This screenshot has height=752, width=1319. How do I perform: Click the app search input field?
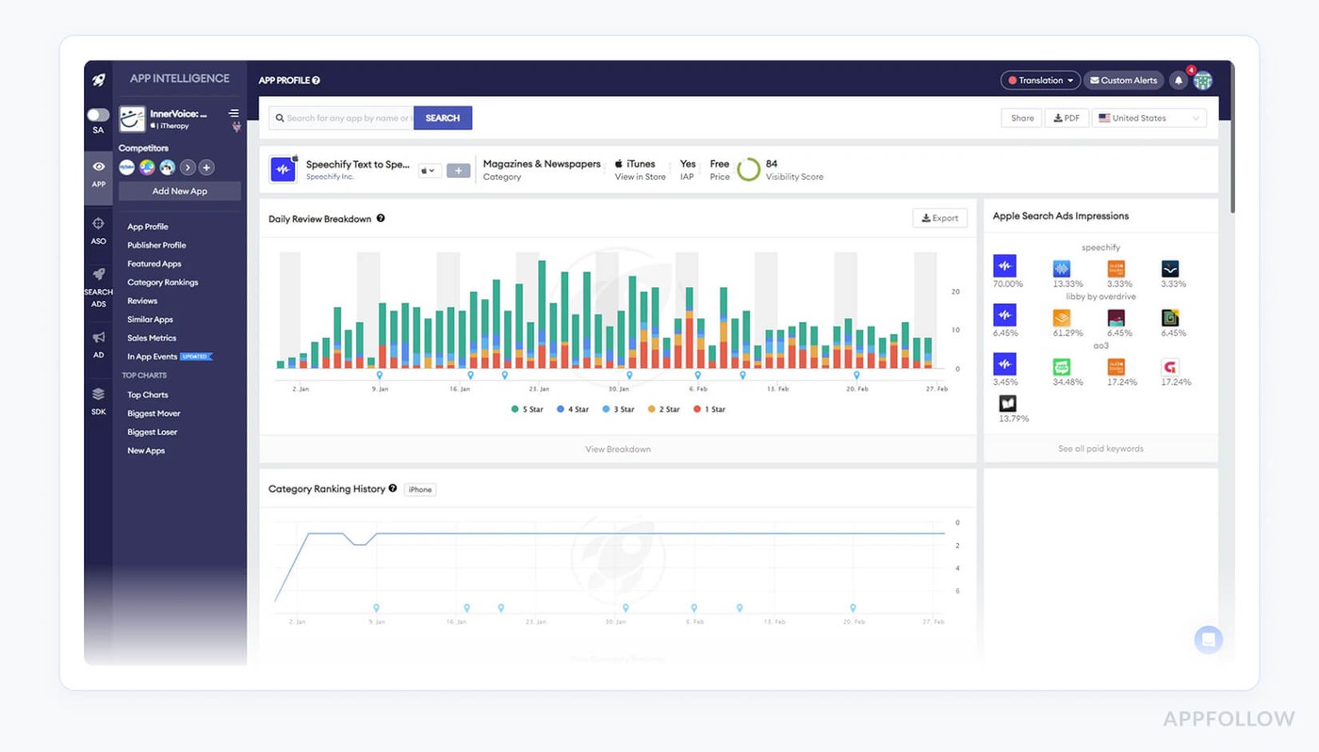342,119
